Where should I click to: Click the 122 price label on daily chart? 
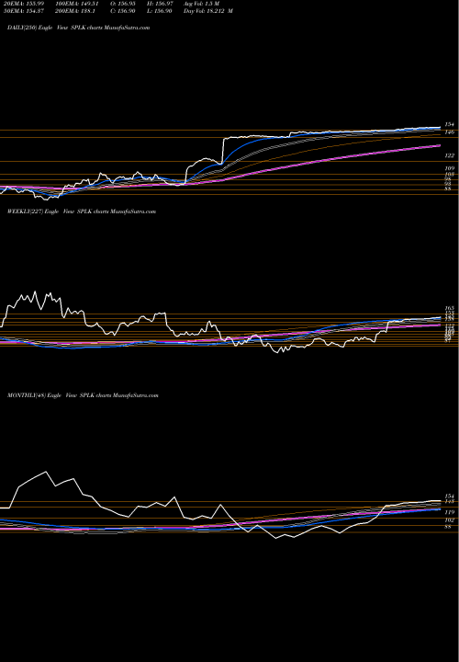tap(449, 155)
